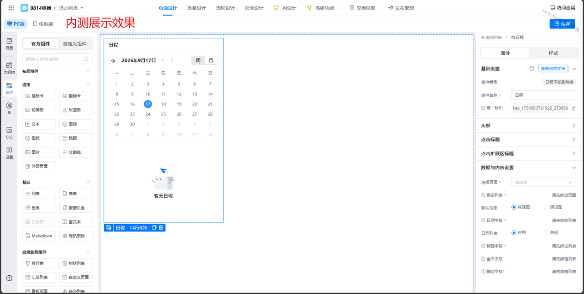This screenshot has width=584, height=294.
Task: Click the copy icon on 日程 component toolbar
Action: pos(154,227)
